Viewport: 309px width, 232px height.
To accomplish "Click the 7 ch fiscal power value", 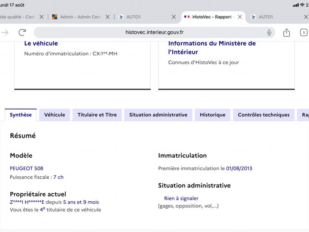I will coord(59,177).
